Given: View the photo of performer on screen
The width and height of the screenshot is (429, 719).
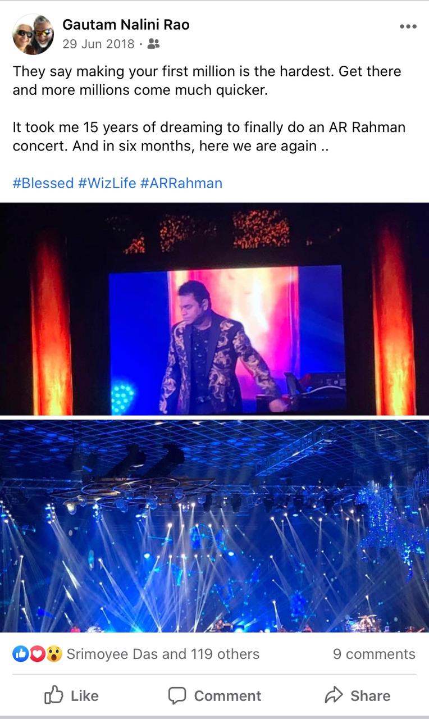Looking at the screenshot, I should [214, 309].
